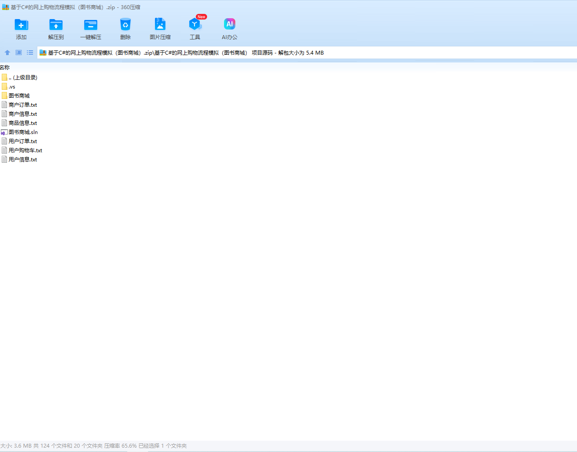This screenshot has height=452, width=577.
Task: Click the 删除 (Delete) recycle icon
Action: pos(125,25)
